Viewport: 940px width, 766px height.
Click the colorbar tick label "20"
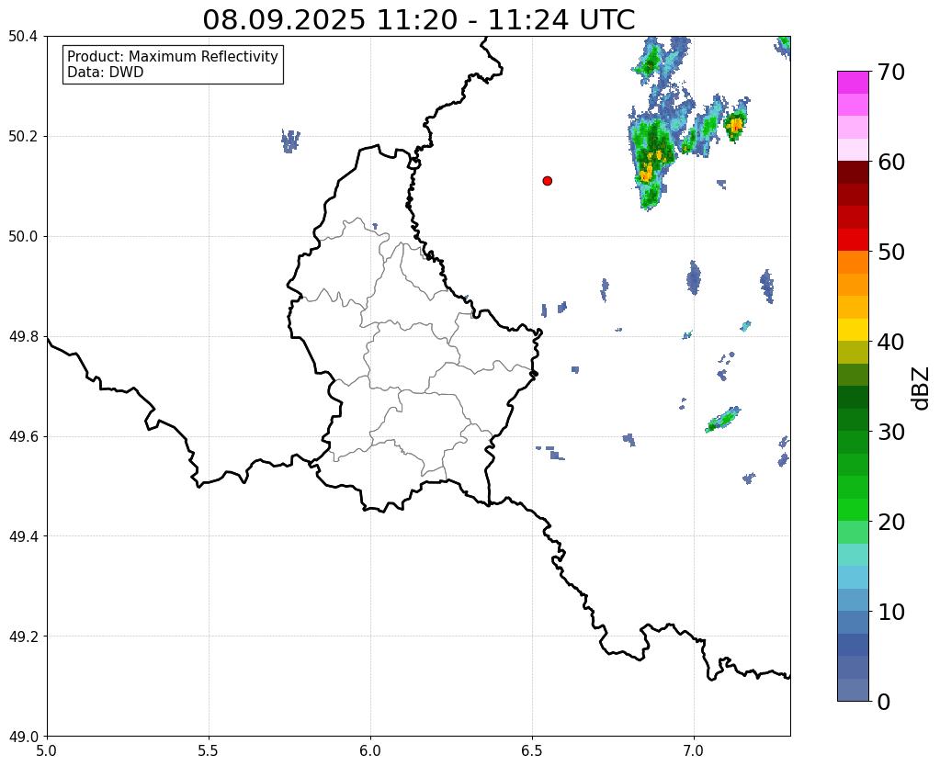(x=890, y=522)
